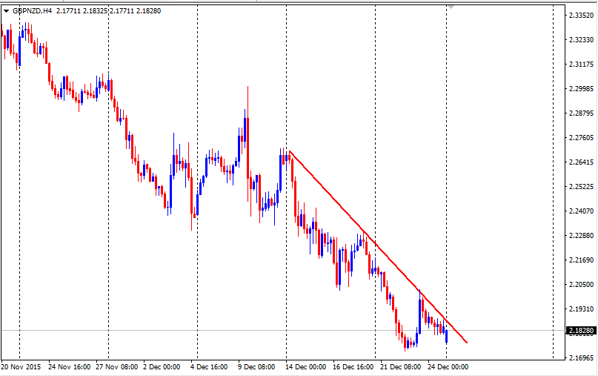Click the 14 Dec 00:00 time label

coord(305,367)
